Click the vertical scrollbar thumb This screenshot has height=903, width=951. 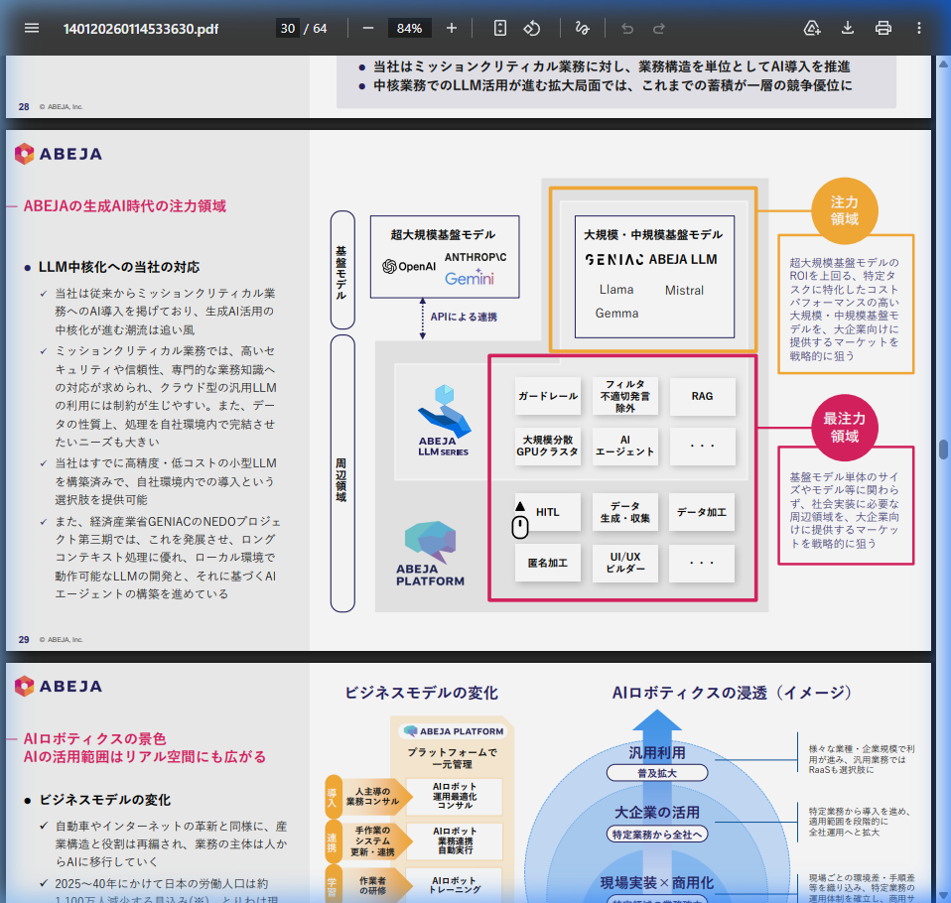[943, 449]
